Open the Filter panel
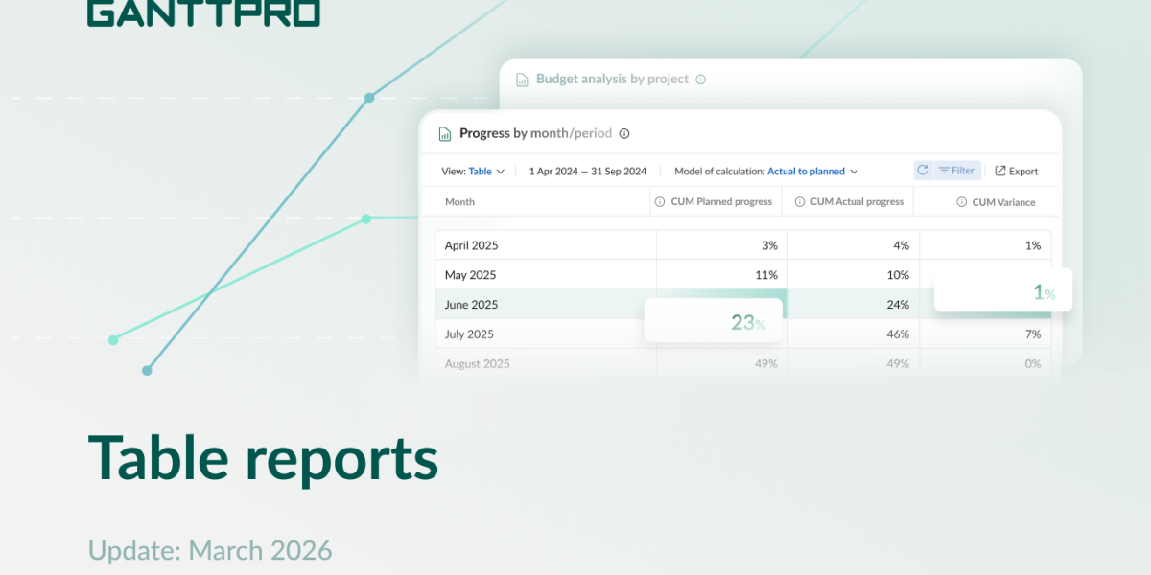Screen dimensions: 1151x575 coord(956,170)
